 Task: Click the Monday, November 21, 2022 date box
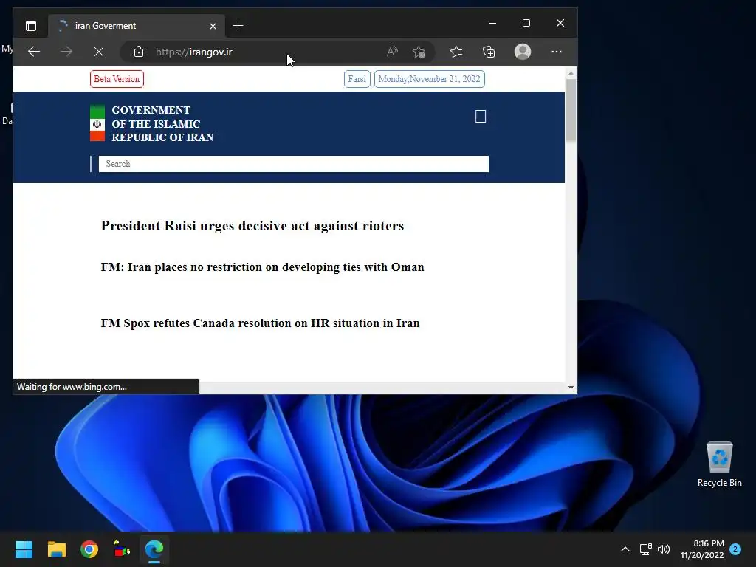click(x=429, y=79)
